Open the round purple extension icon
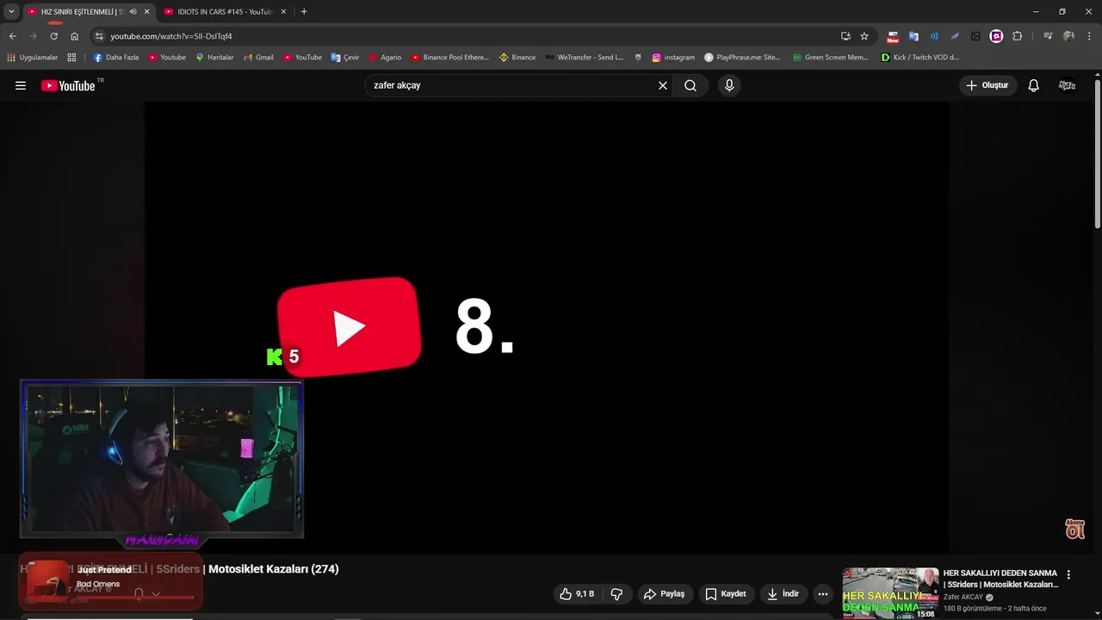The image size is (1102, 620). [x=996, y=36]
